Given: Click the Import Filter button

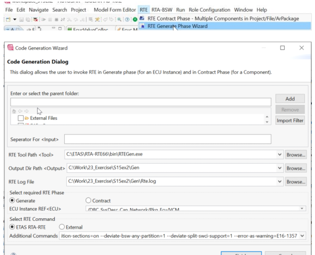Looking at the screenshot, I should coord(290,120).
